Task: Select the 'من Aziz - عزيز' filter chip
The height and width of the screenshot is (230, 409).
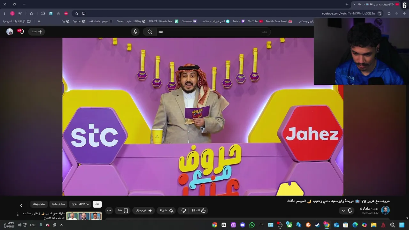Action: [80, 204]
